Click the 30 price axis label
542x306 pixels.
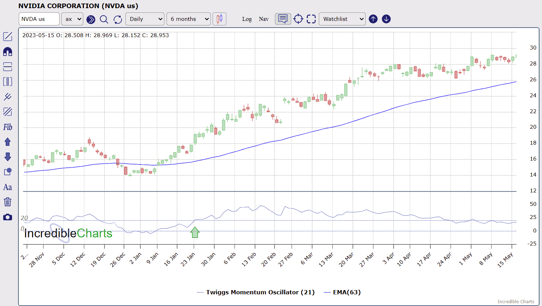(533, 48)
